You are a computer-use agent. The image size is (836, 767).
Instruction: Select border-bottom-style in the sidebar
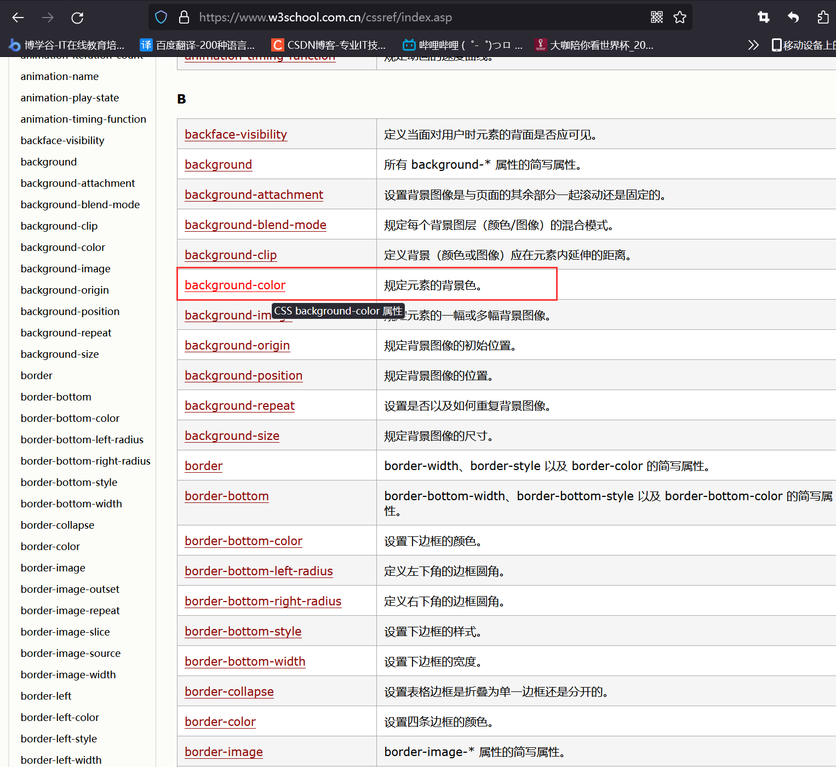(69, 482)
